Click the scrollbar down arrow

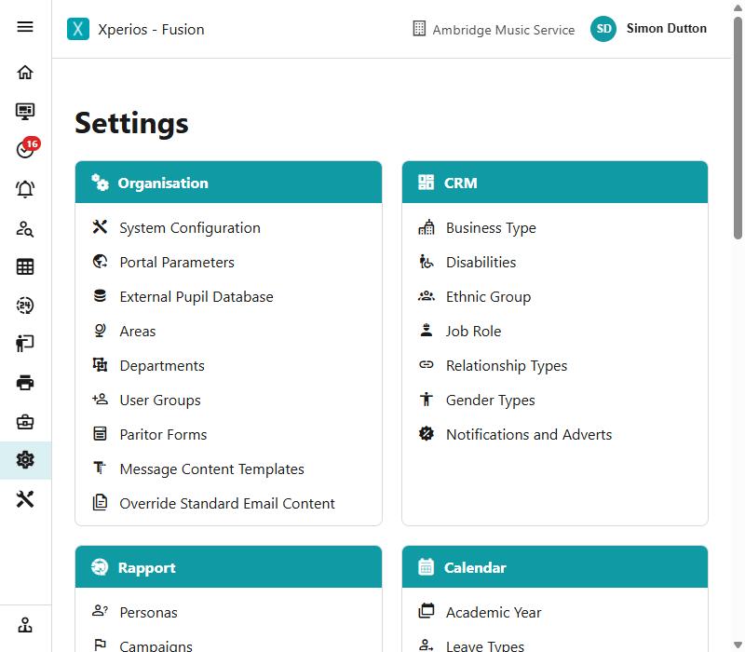pyautogui.click(x=738, y=645)
